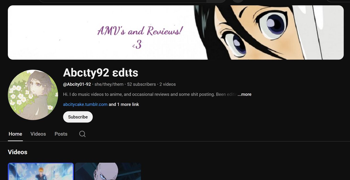Click the AMV's and Reviews channel banner
Screen dimensions: 350x180
pyautogui.click(x=176, y=32)
